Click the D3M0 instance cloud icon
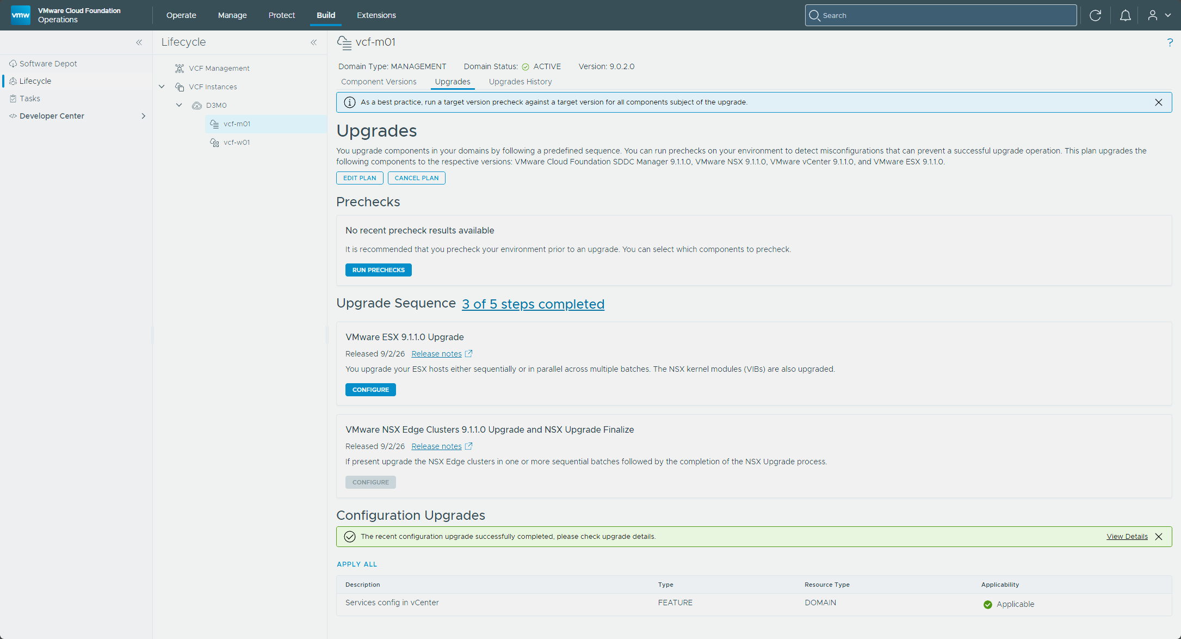 (197, 106)
